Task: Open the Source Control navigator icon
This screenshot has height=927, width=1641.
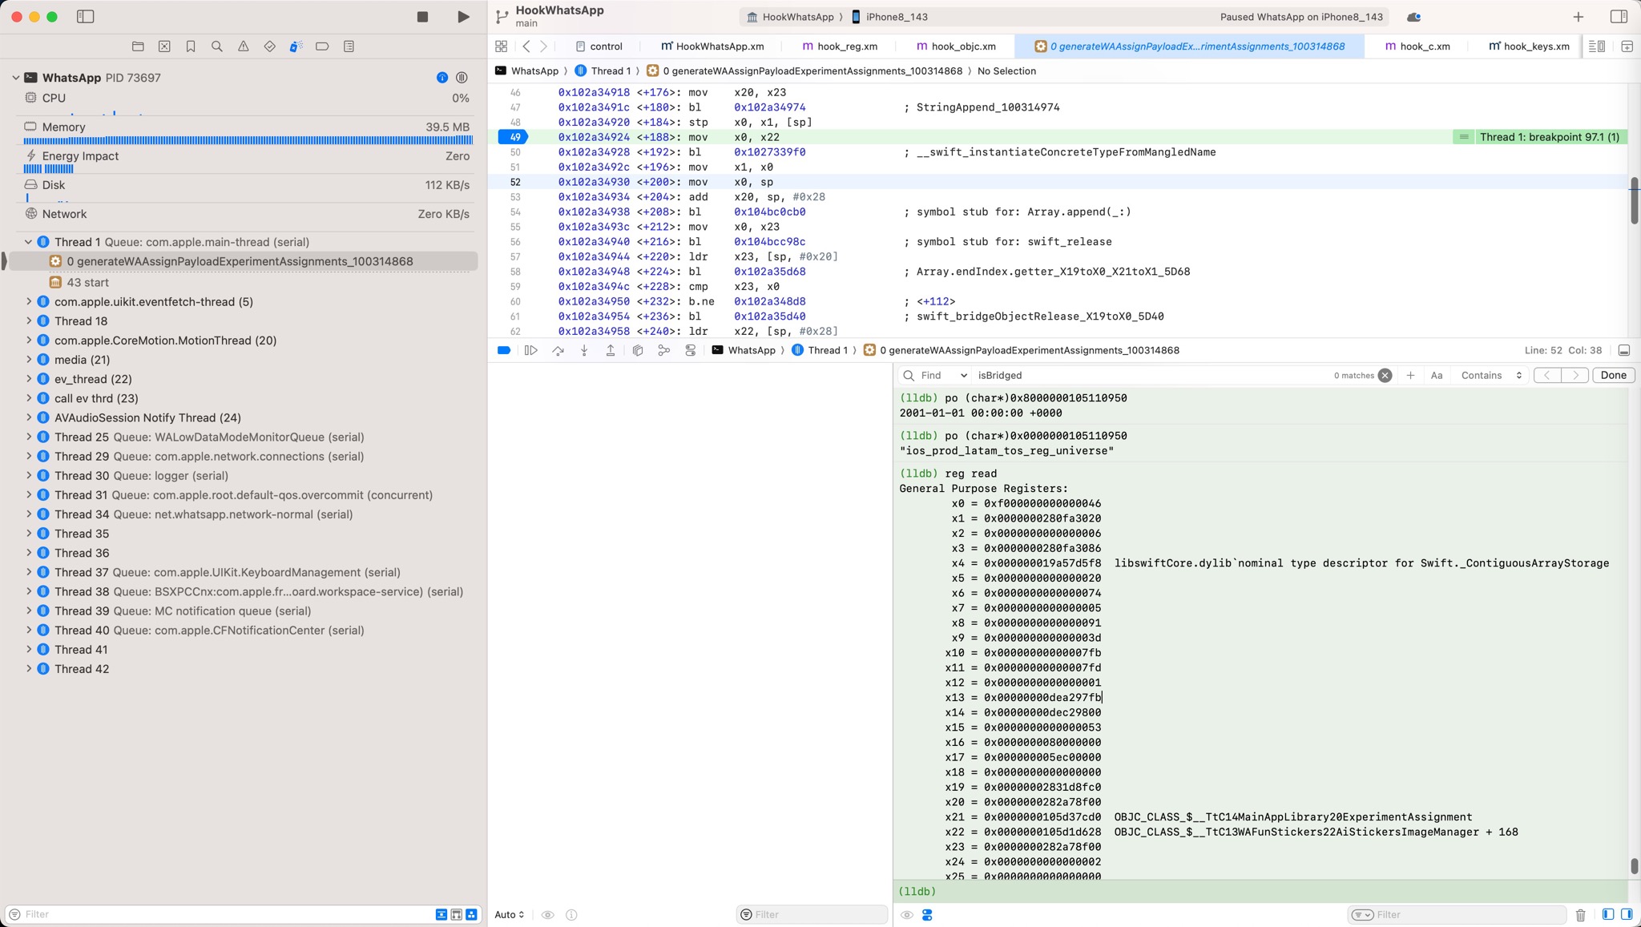Action: [164, 46]
